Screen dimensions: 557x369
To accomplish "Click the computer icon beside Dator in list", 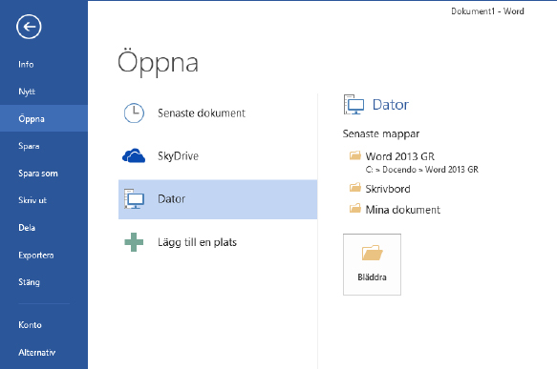I will (134, 198).
